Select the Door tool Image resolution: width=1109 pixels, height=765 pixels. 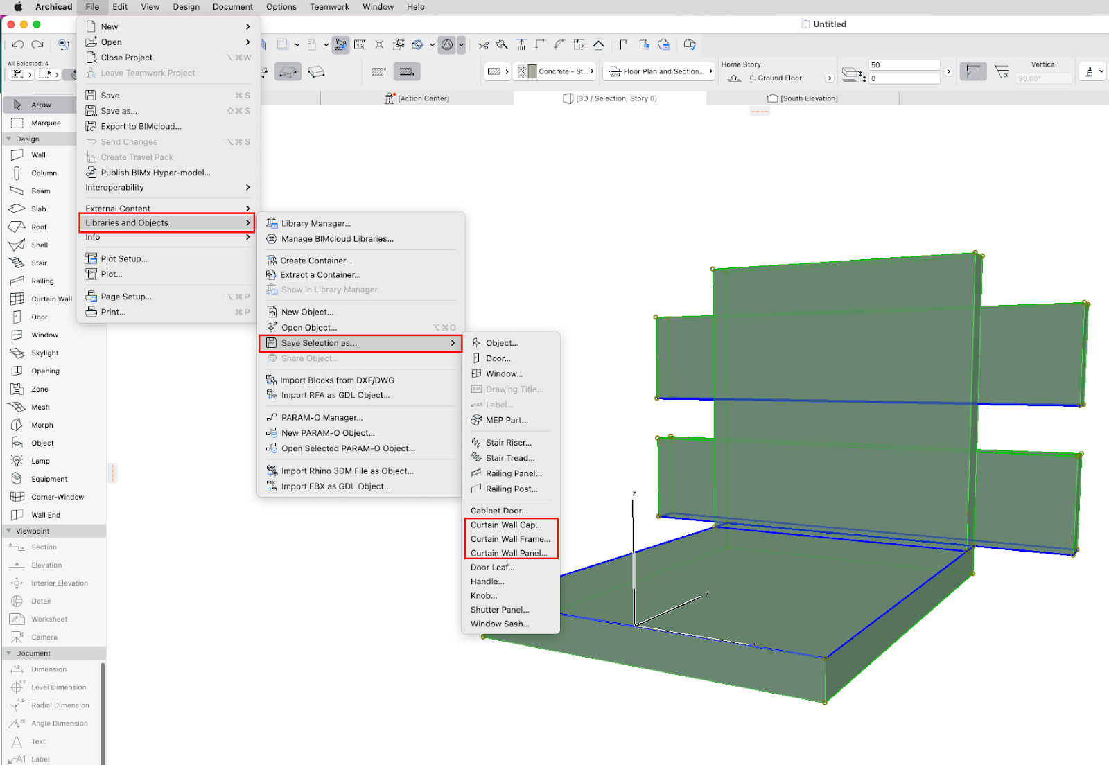point(38,317)
